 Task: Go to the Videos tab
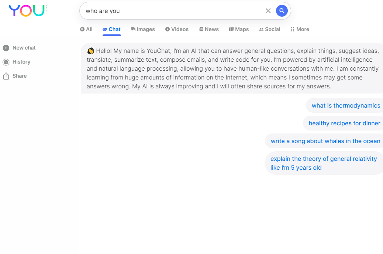click(177, 29)
